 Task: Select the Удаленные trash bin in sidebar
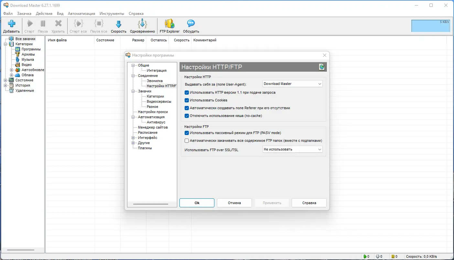coord(11,90)
